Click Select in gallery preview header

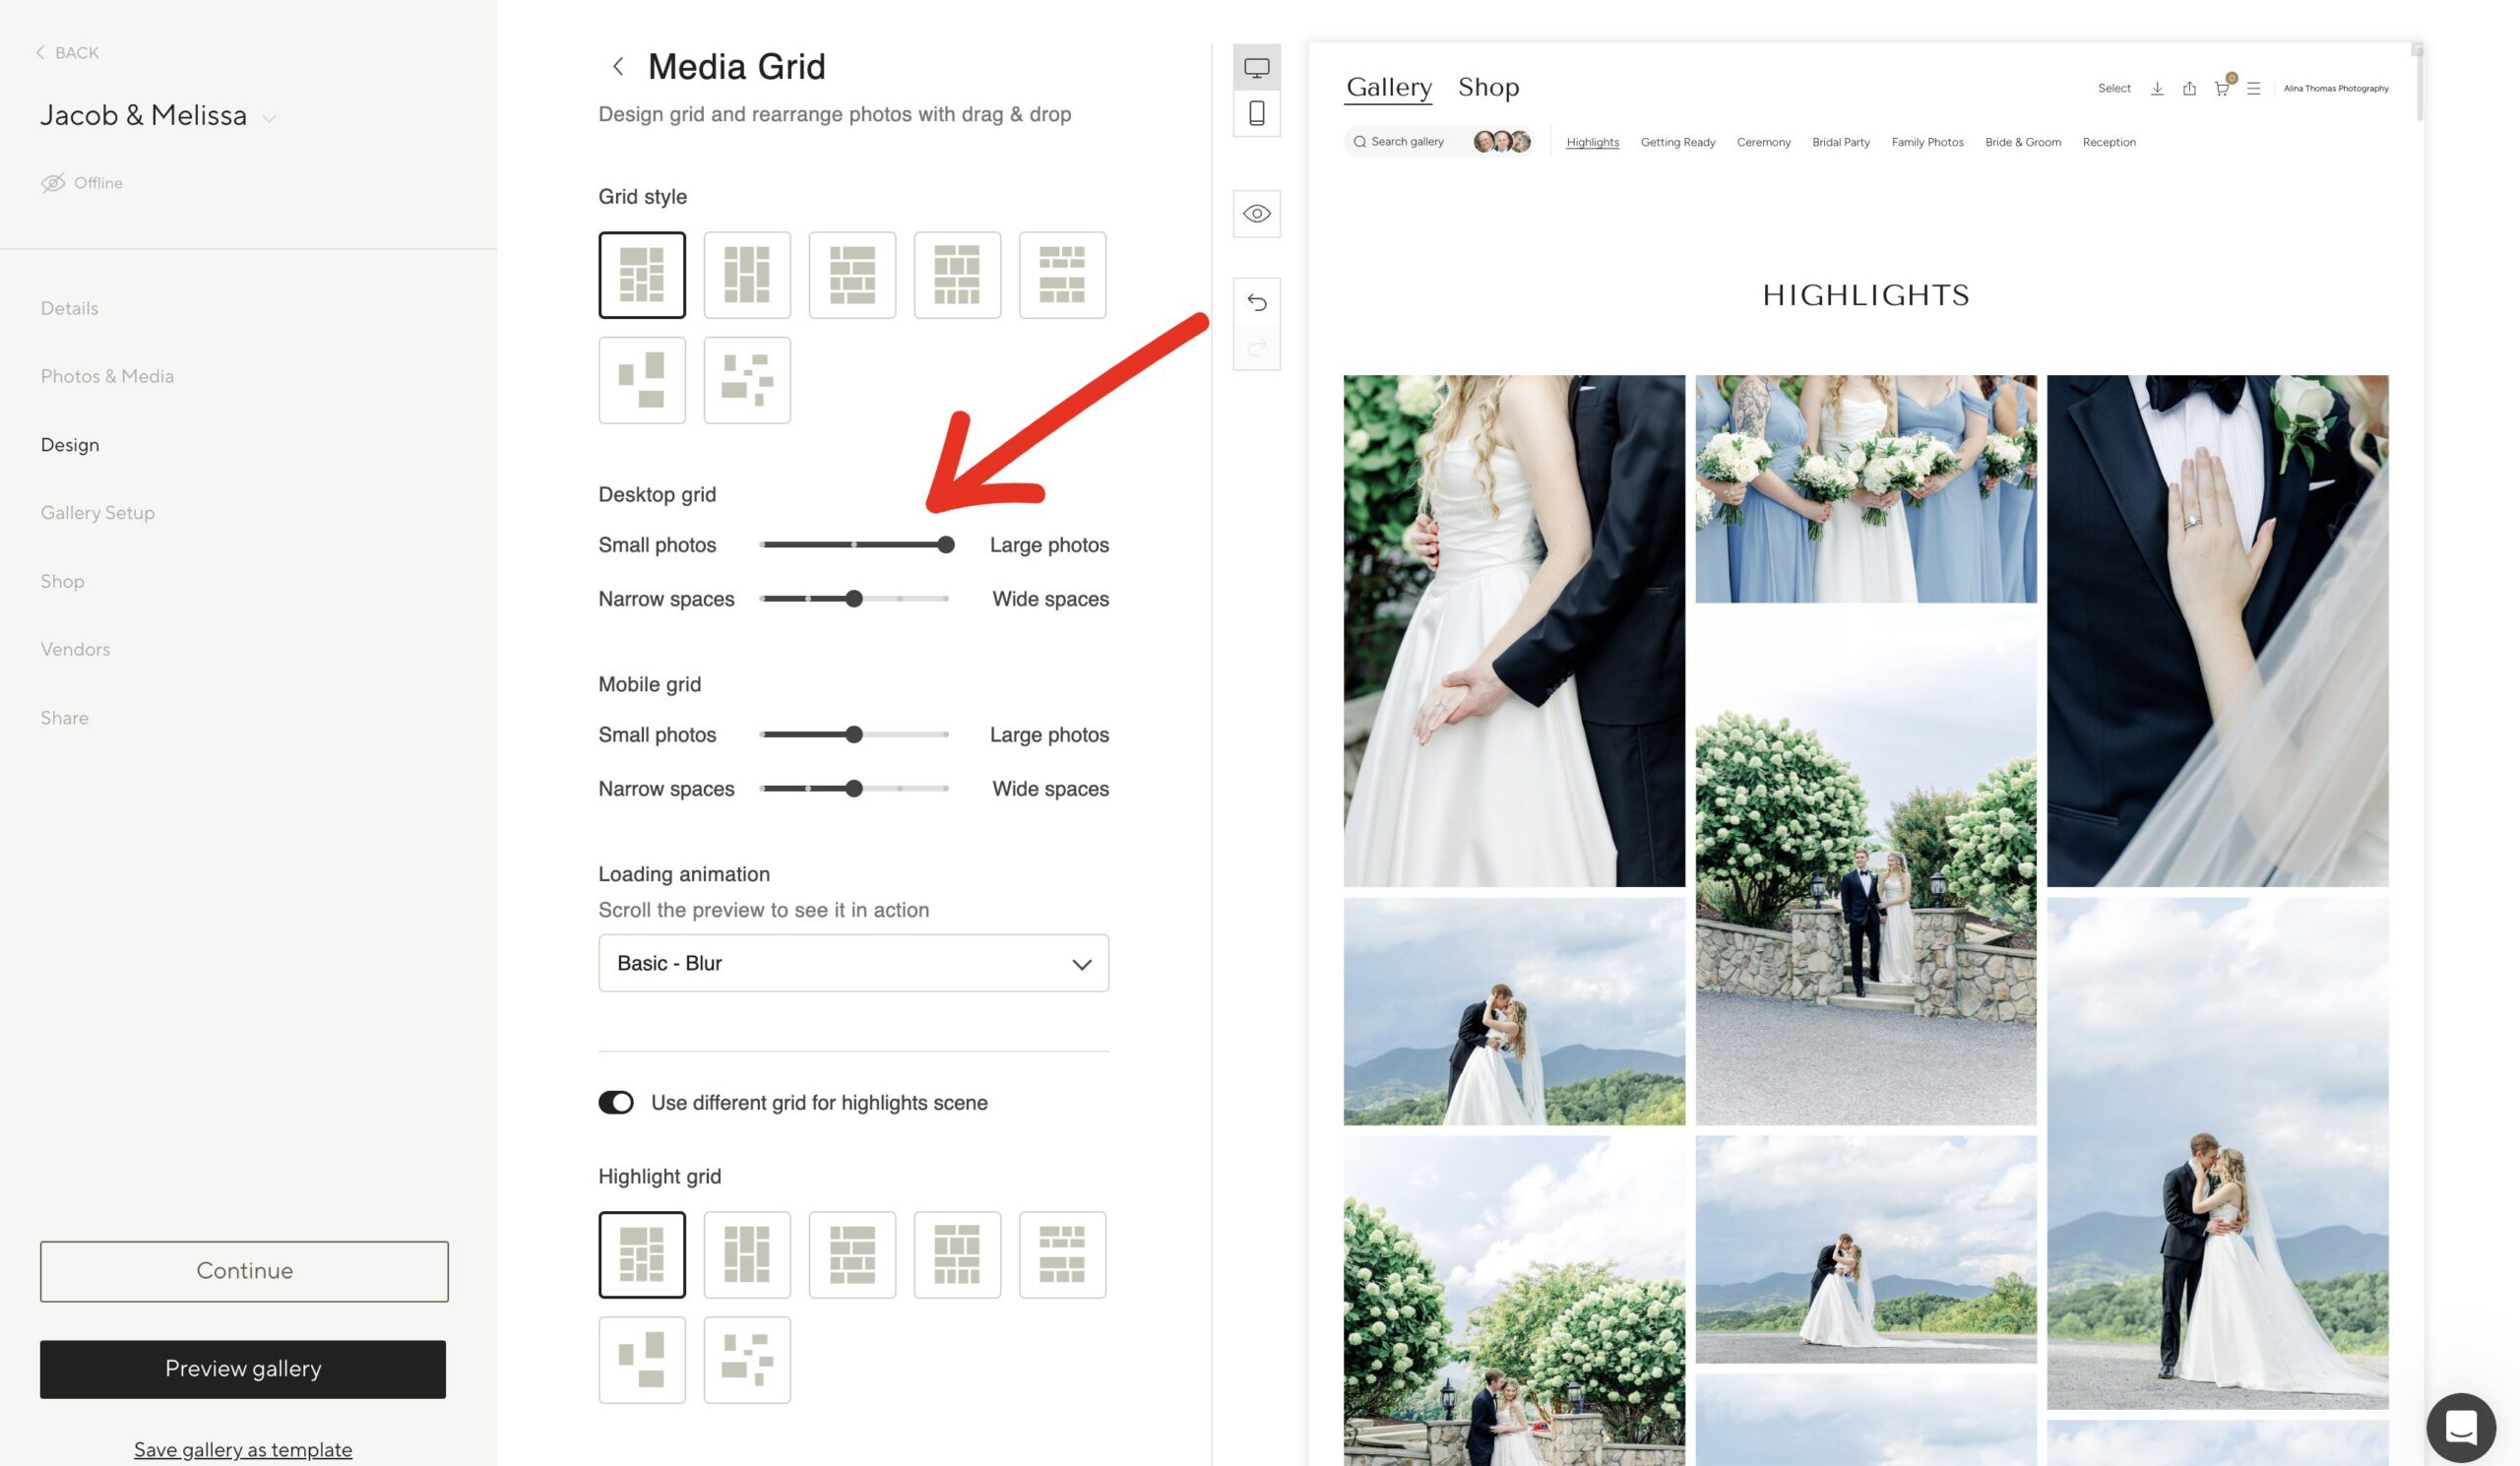pyautogui.click(x=2114, y=88)
